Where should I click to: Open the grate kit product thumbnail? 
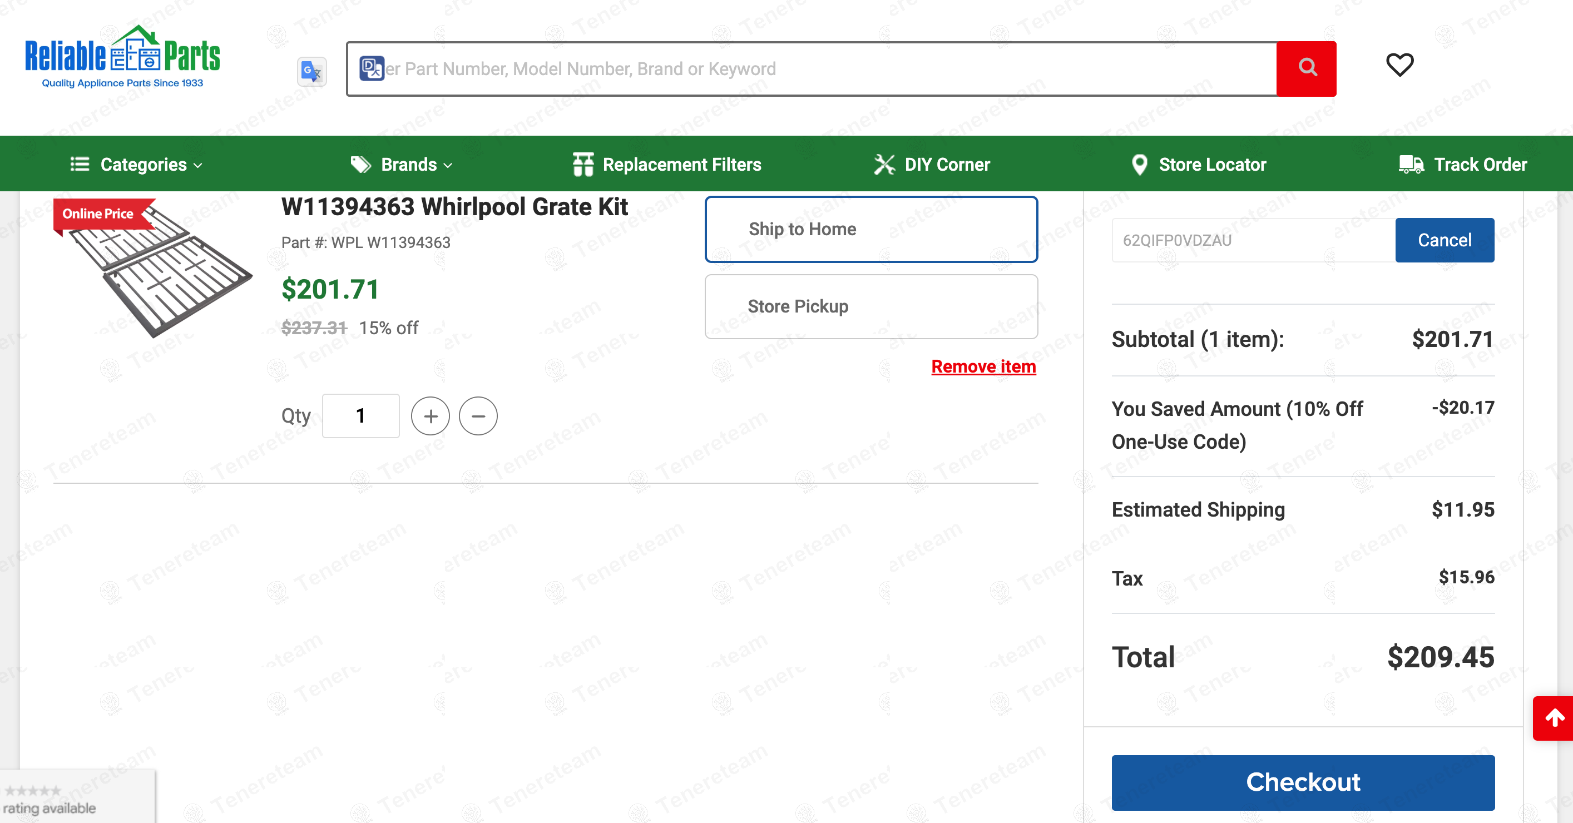pos(152,269)
